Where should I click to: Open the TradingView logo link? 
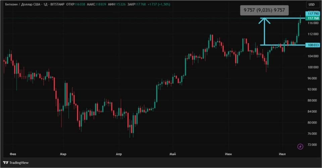[16, 163]
